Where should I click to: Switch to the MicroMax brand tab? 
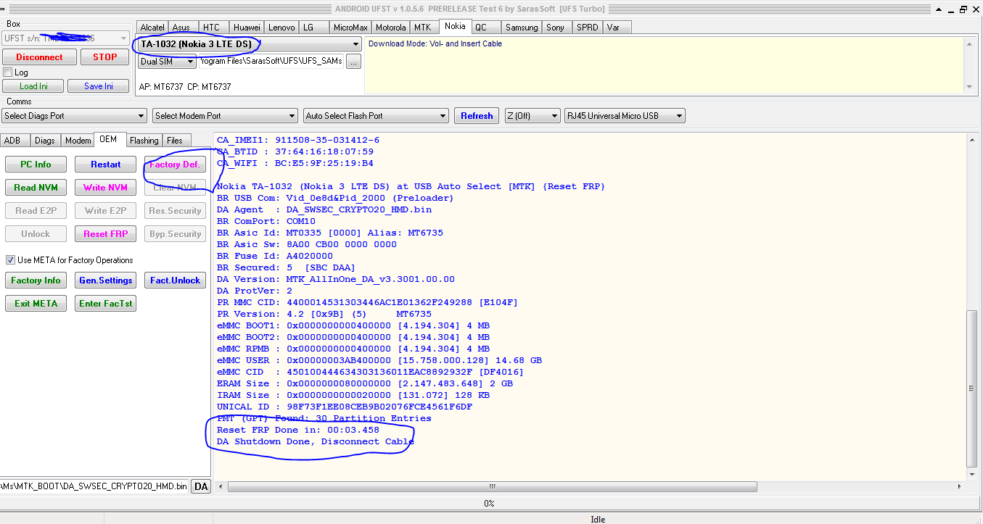pyautogui.click(x=350, y=28)
